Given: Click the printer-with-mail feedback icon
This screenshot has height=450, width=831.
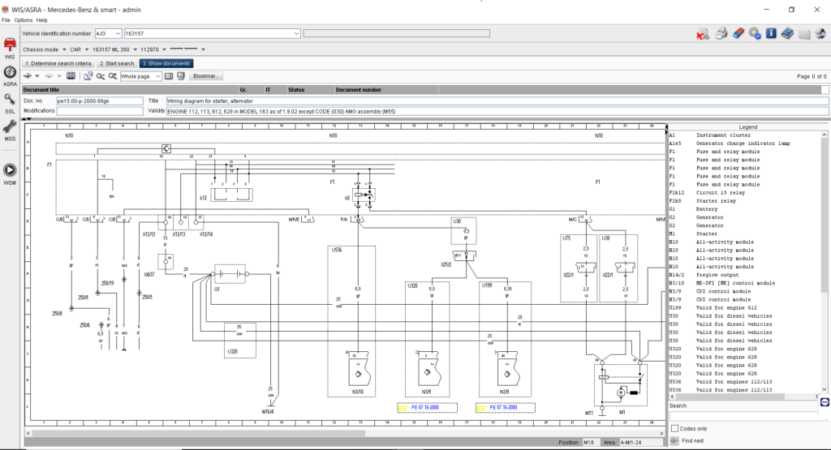Looking at the screenshot, I should tap(820, 33).
